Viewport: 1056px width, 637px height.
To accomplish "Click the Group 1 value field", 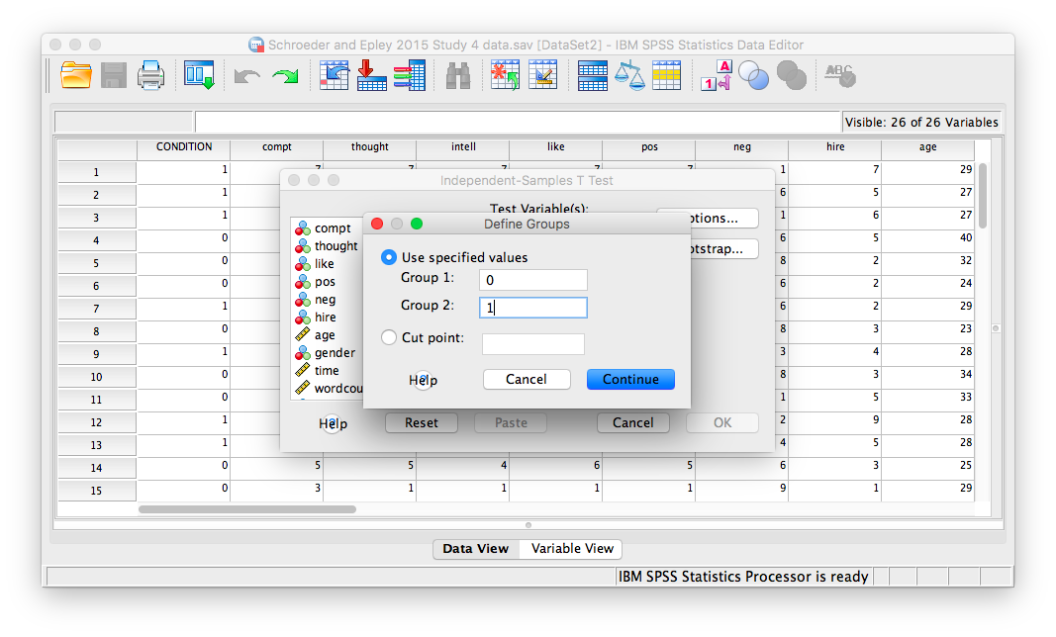I will click(532, 280).
